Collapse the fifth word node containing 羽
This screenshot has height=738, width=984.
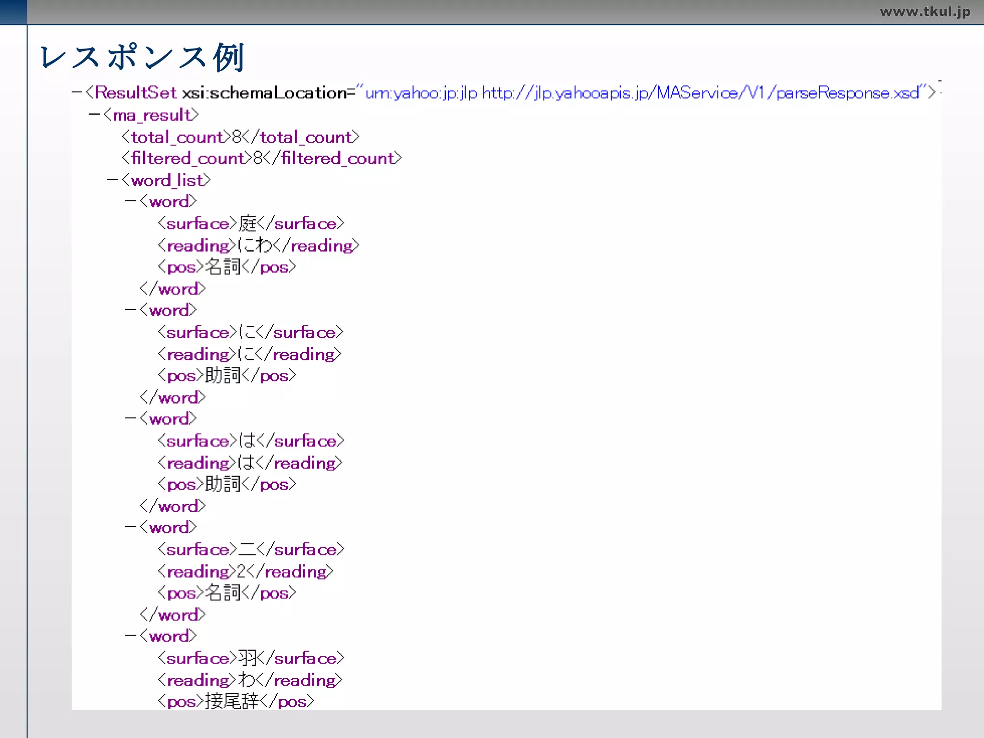pyautogui.click(x=130, y=636)
